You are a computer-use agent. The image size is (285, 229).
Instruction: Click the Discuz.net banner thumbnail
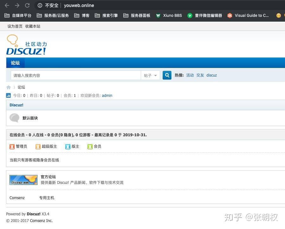[23, 180]
